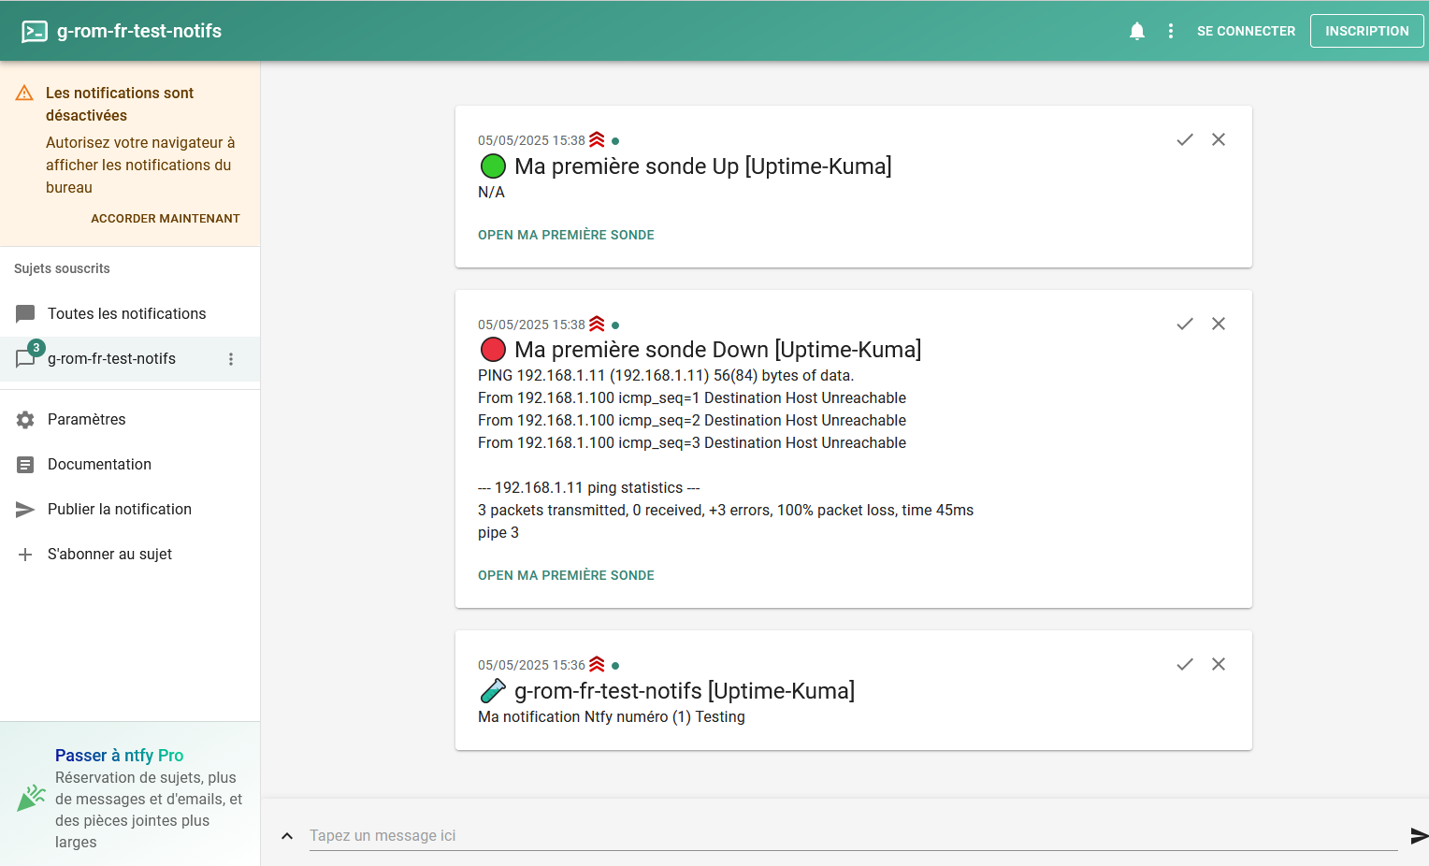Click the send icon beside Publier la notification
Viewport: 1429px width, 866px height.
pyautogui.click(x=25, y=510)
